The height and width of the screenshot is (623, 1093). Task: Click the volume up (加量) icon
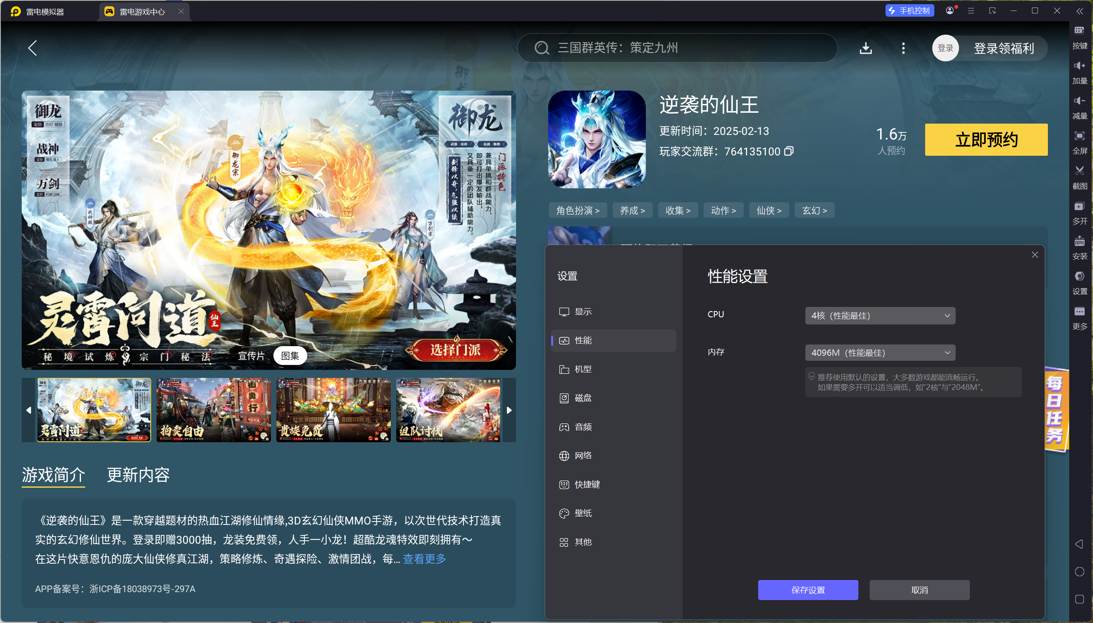(x=1079, y=66)
